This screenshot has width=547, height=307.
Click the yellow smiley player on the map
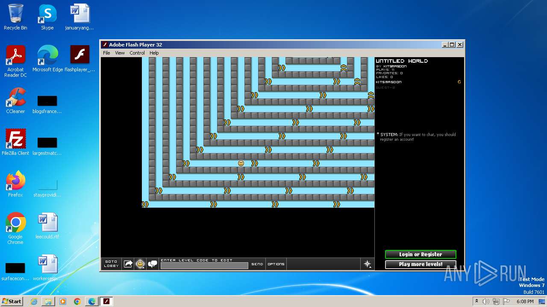[241, 163]
